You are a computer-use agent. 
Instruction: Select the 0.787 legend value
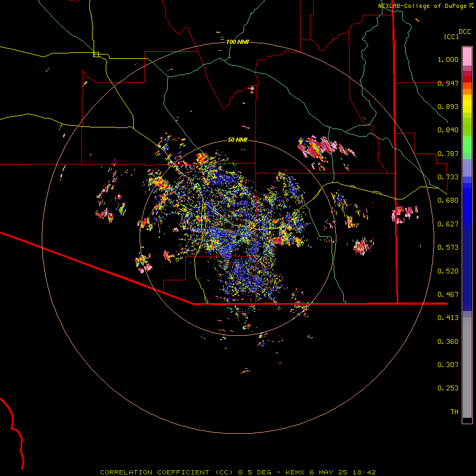pyautogui.click(x=448, y=153)
